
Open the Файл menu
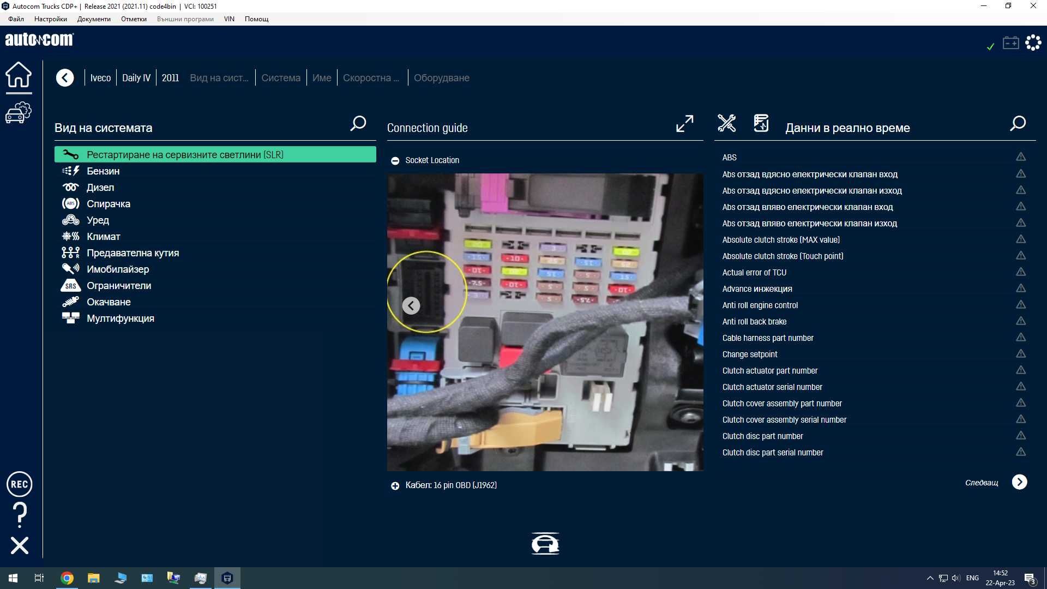[x=16, y=19]
